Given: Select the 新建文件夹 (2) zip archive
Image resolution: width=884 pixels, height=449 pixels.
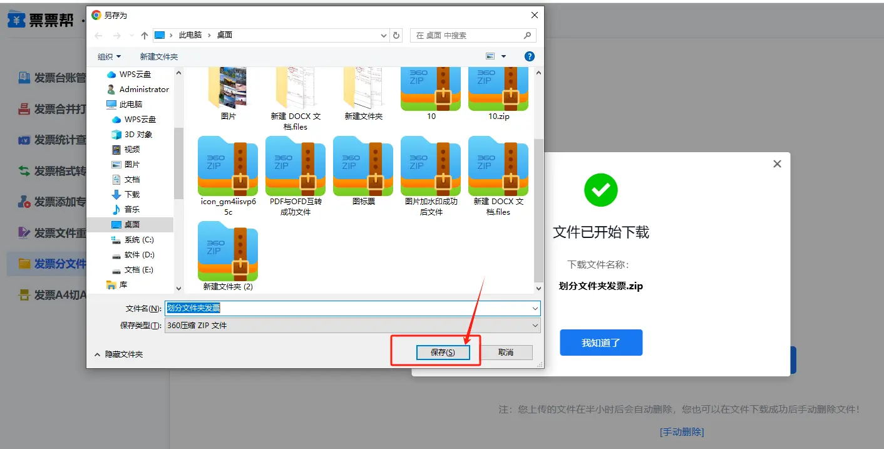Looking at the screenshot, I should point(228,251).
